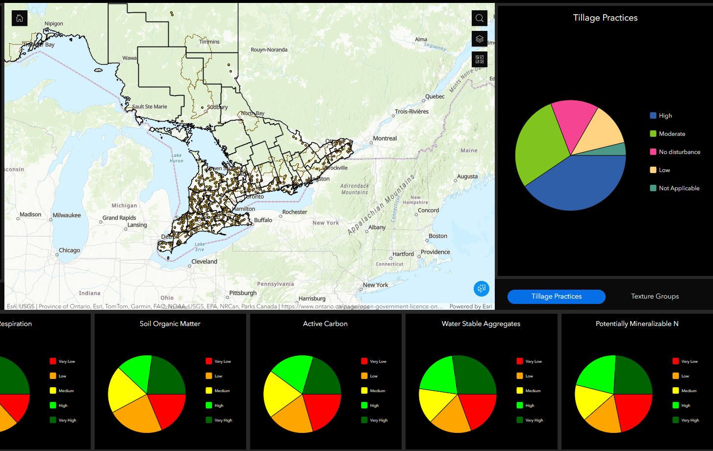Switch to the Texture Groups tab
The image size is (713, 451).
[x=655, y=296]
